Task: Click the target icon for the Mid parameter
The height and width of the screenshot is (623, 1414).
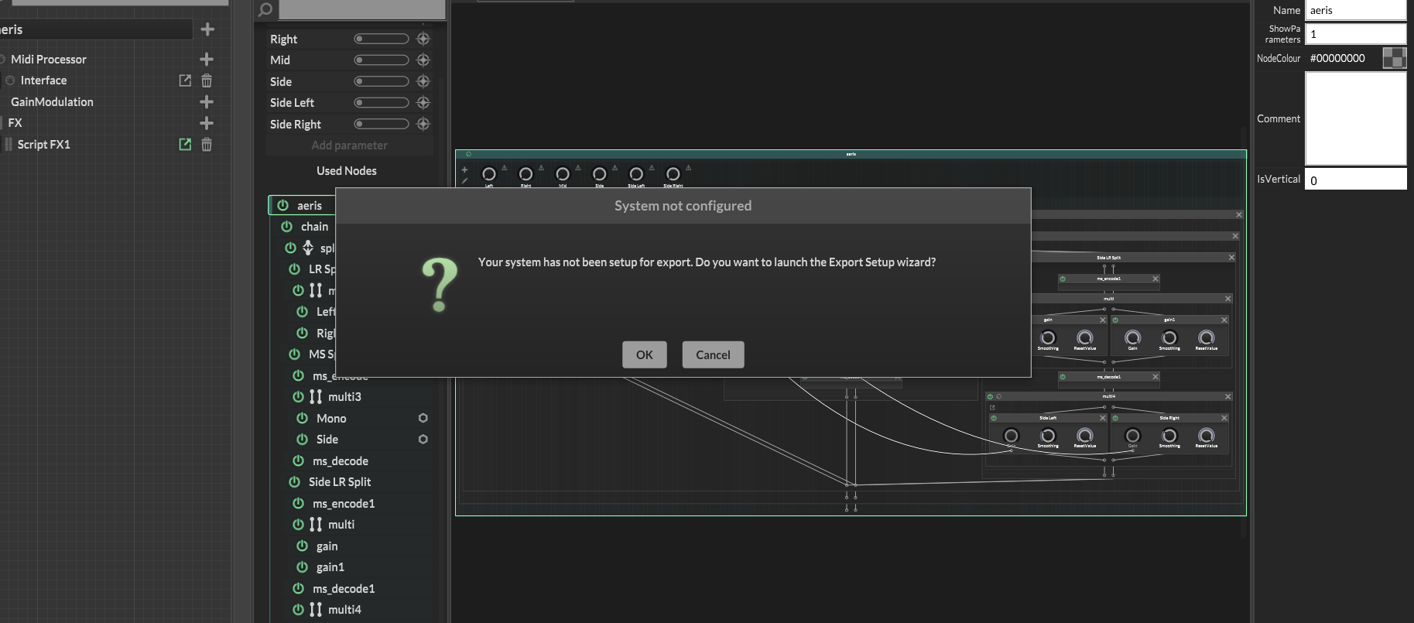Action: [x=423, y=60]
